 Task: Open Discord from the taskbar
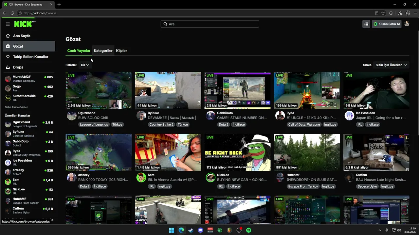pyautogui.click(x=201, y=230)
